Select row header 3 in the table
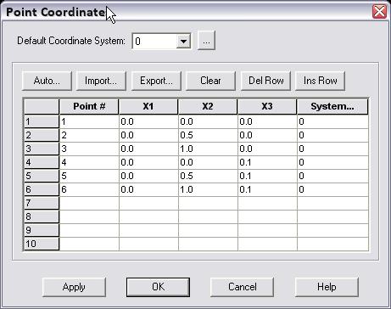 tap(42, 149)
